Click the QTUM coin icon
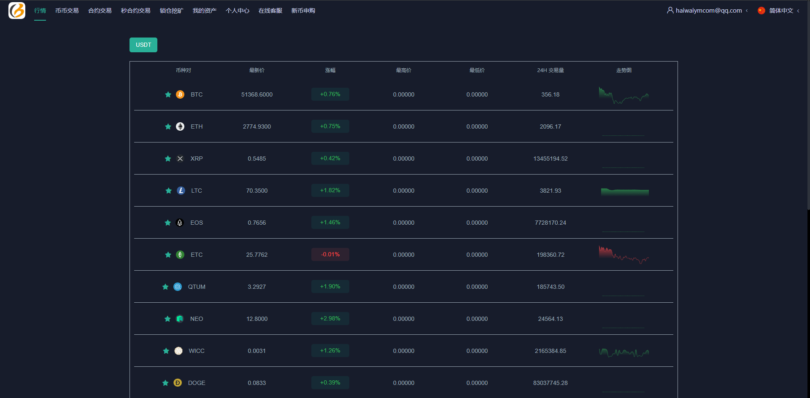This screenshot has width=810, height=398. (178, 287)
